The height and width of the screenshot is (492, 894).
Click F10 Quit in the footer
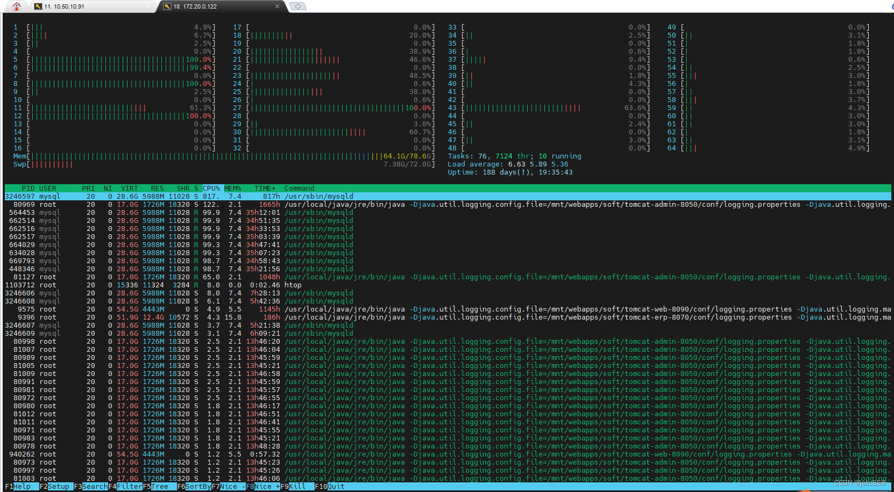[x=330, y=487]
